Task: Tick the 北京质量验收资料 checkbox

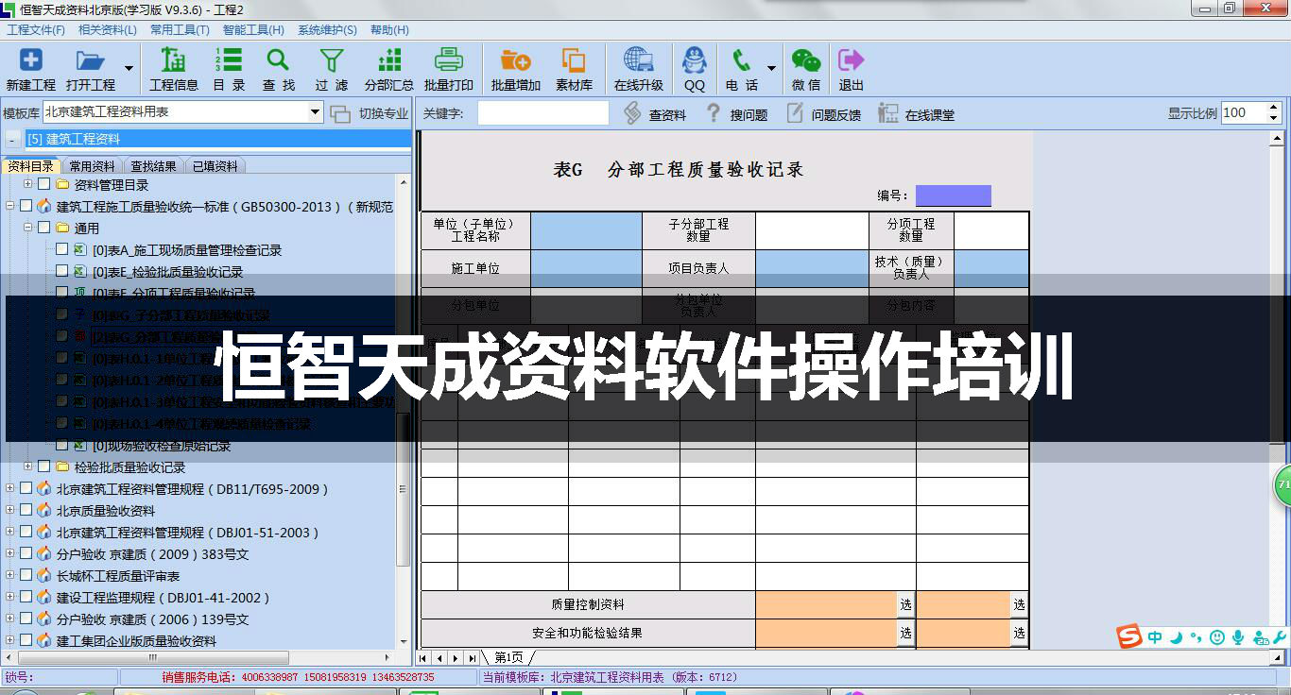Action: tap(26, 510)
